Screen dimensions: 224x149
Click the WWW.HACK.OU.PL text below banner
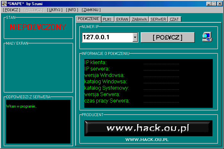(x=147, y=139)
